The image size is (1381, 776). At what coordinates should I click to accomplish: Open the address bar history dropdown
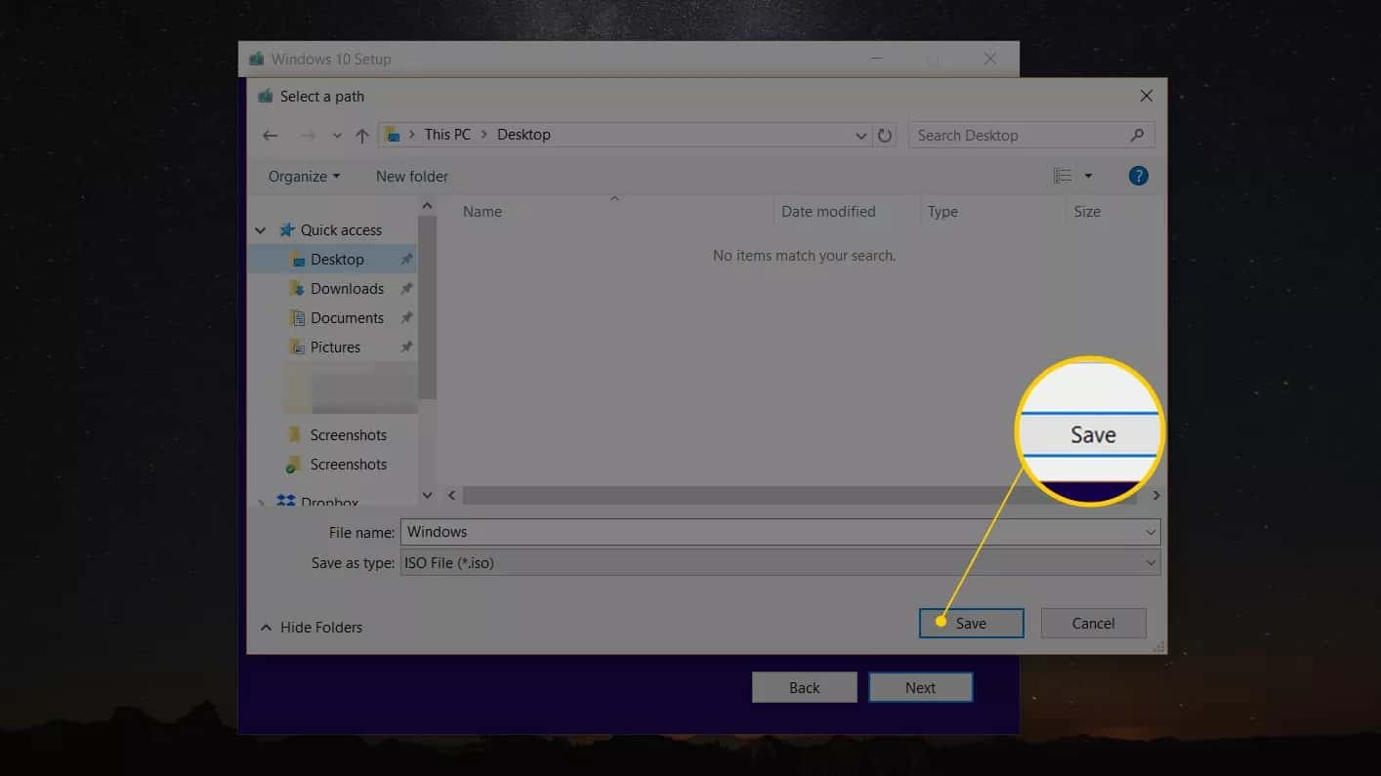(860, 135)
